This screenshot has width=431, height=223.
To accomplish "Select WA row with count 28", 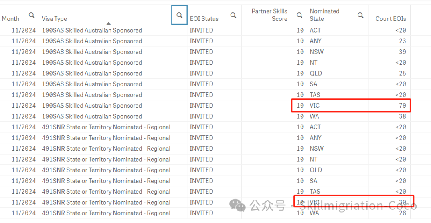I will 314,213.
